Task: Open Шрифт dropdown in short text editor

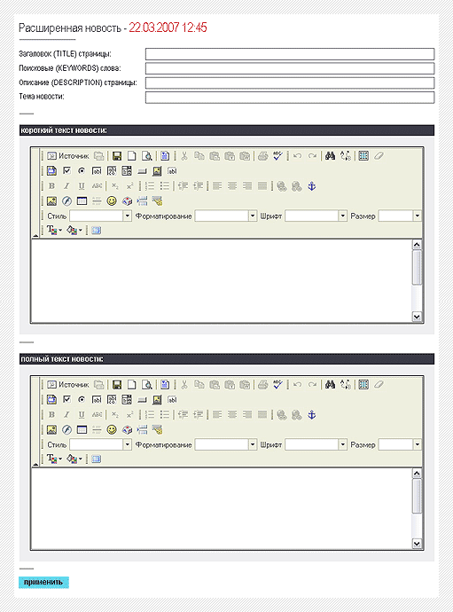Action: coord(342,216)
